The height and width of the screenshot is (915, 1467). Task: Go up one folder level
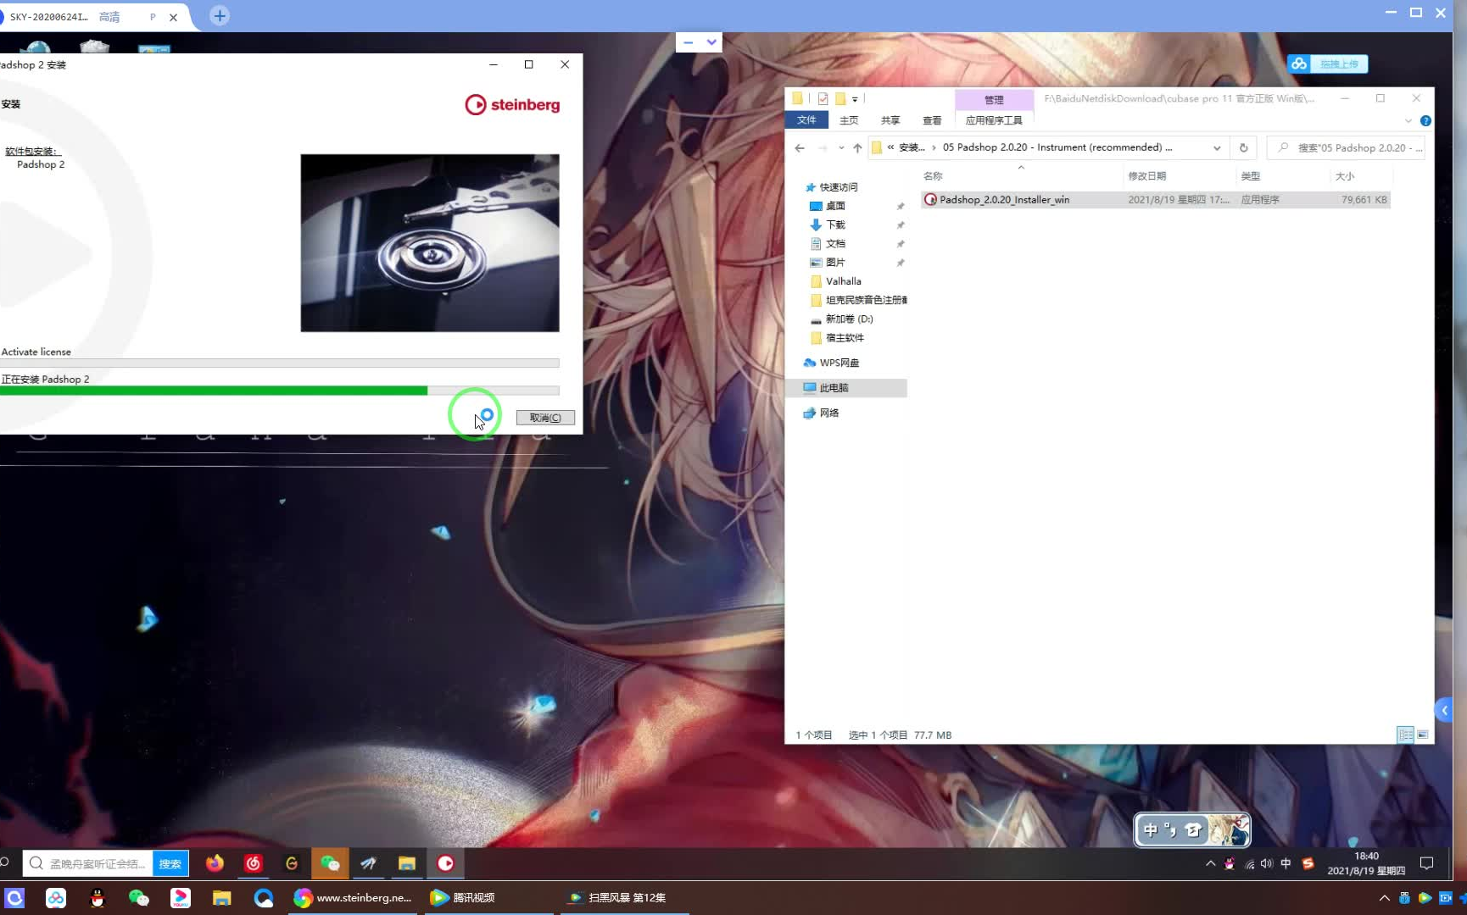[857, 147]
